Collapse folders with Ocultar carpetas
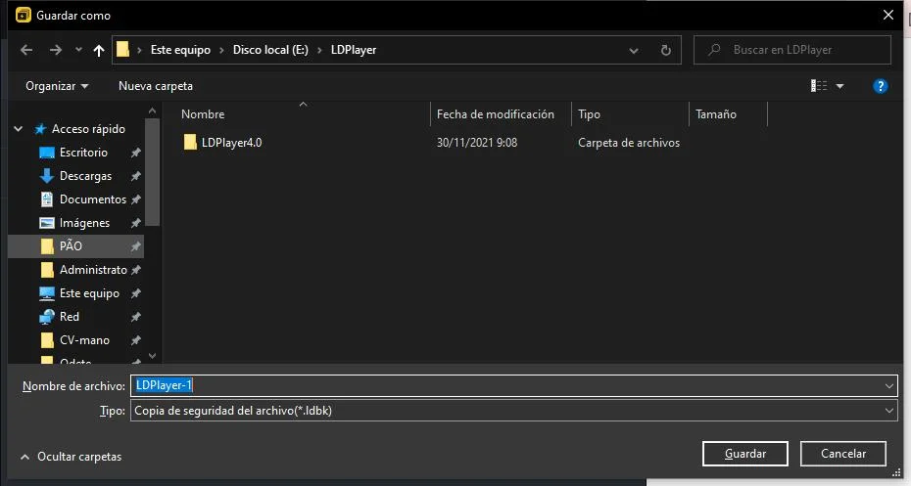 (71, 457)
